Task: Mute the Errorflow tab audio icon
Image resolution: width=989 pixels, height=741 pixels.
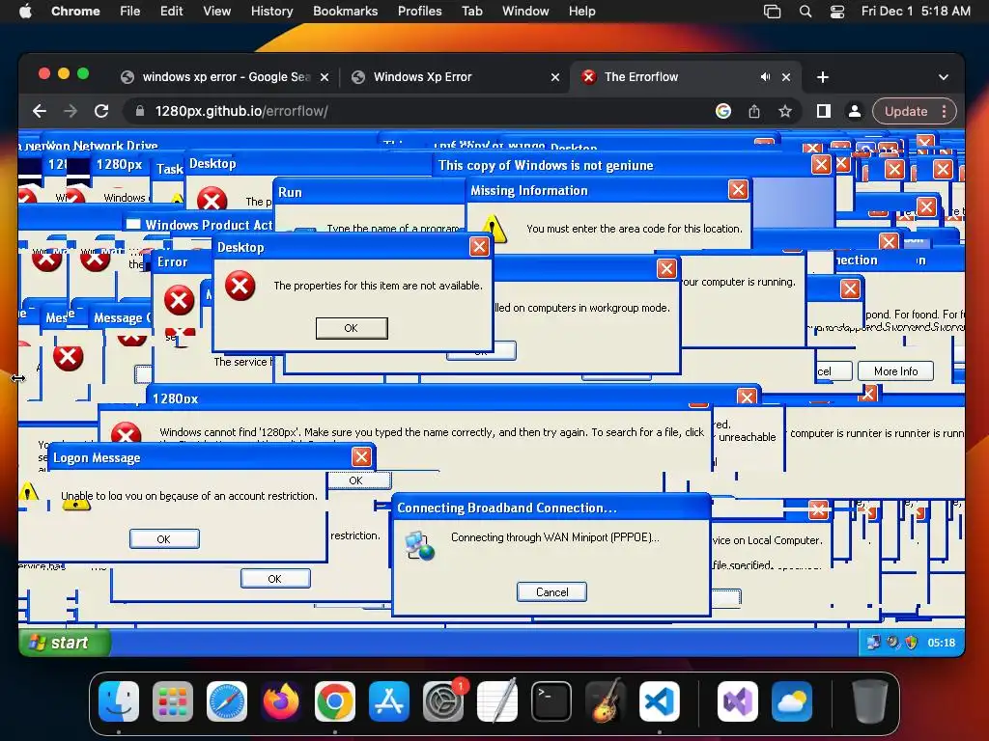Action: click(765, 77)
